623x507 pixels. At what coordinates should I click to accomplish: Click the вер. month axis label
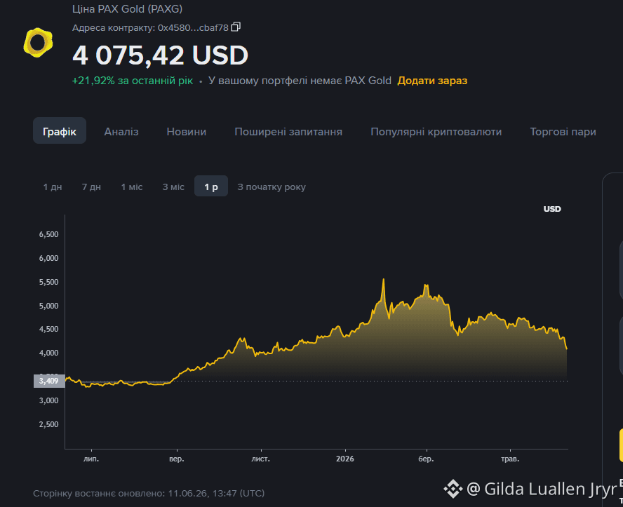click(176, 459)
